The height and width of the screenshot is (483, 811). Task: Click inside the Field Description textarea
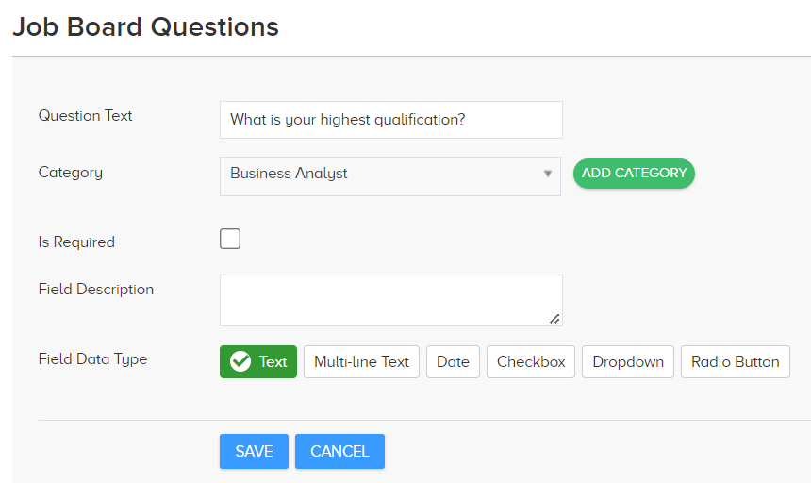(391, 300)
